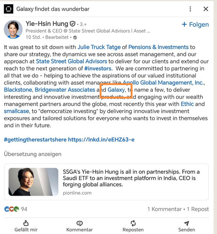
Task: Open the pionline.com article preview card
Action: coord(106,182)
